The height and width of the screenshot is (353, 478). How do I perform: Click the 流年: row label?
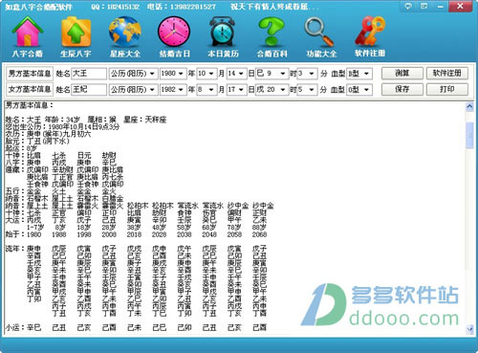tap(15, 249)
